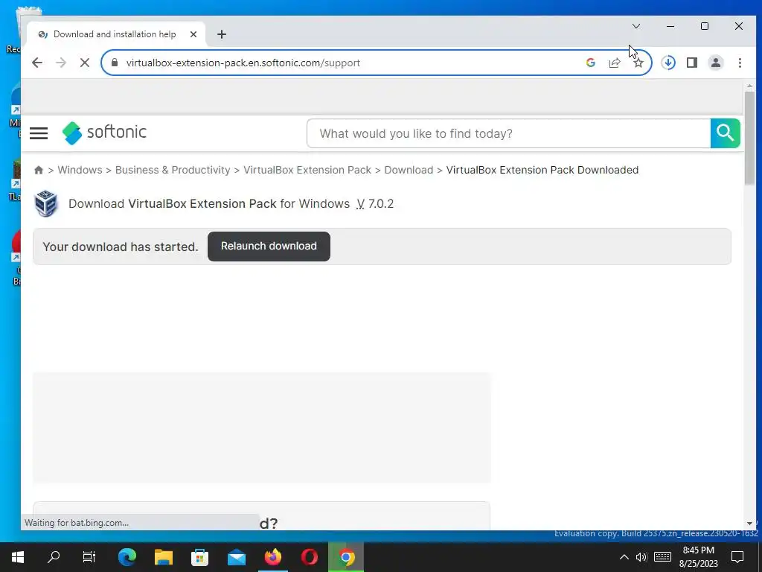The image size is (762, 572).
Task: Share this page using the share icon
Action: click(614, 63)
